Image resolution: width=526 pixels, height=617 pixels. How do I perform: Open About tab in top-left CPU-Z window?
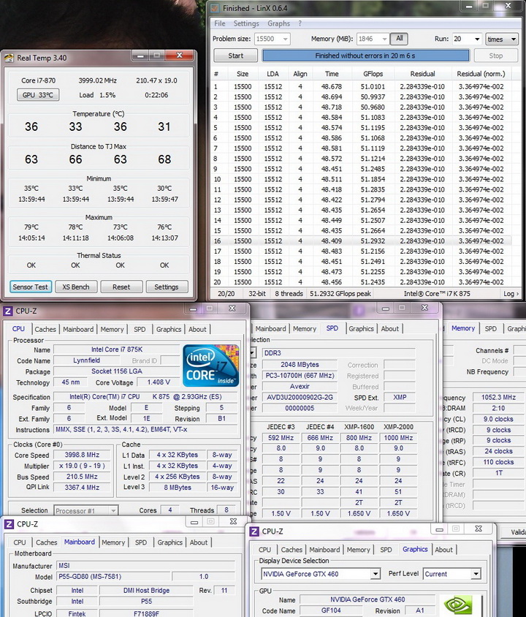click(x=197, y=330)
